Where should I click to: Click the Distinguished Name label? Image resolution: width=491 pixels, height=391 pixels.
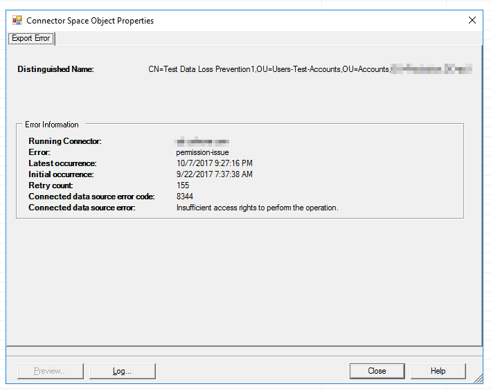[x=55, y=69]
